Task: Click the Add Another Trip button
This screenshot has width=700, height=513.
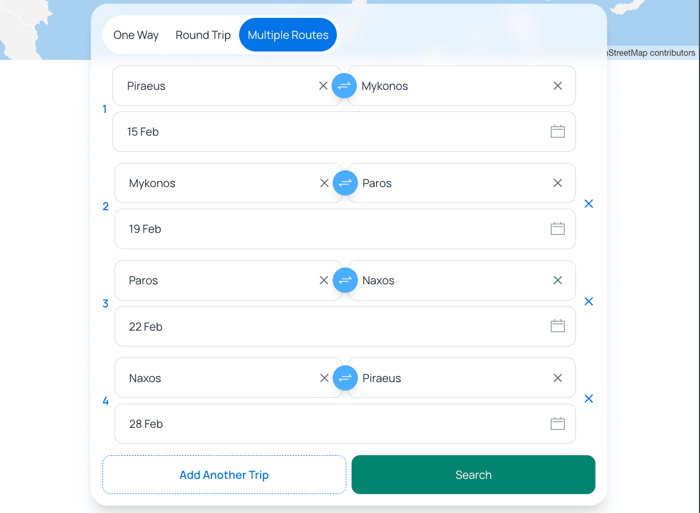Action: coord(224,475)
